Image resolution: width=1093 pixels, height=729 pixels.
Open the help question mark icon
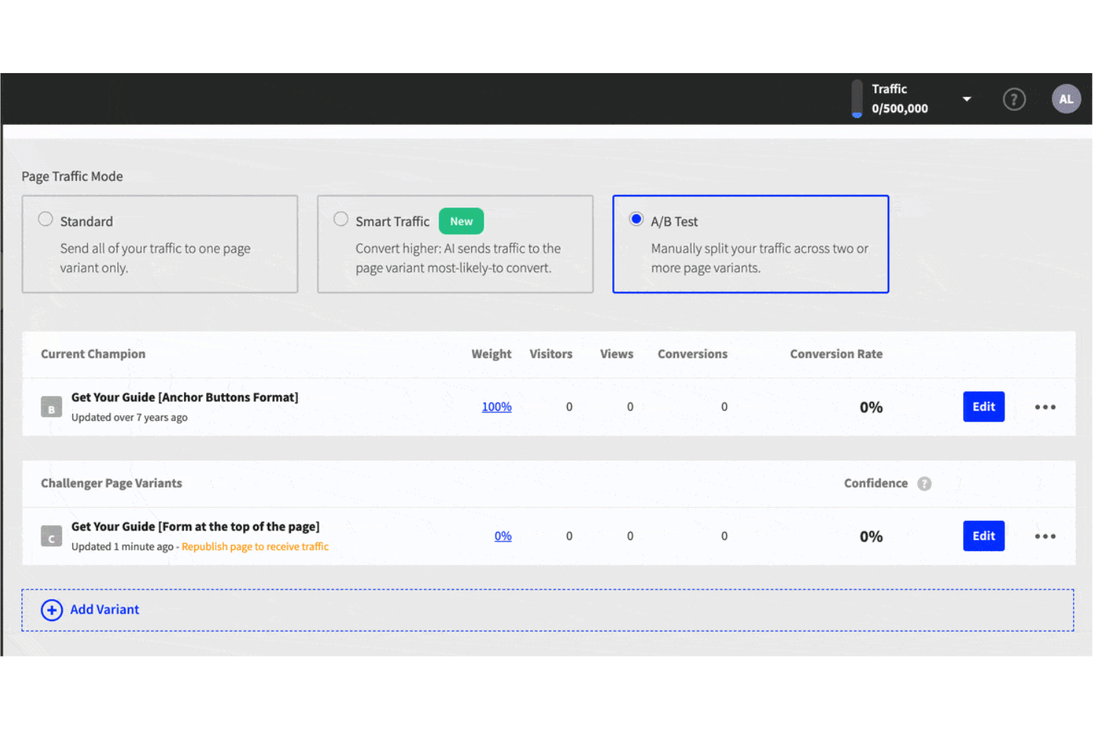[x=1014, y=99]
